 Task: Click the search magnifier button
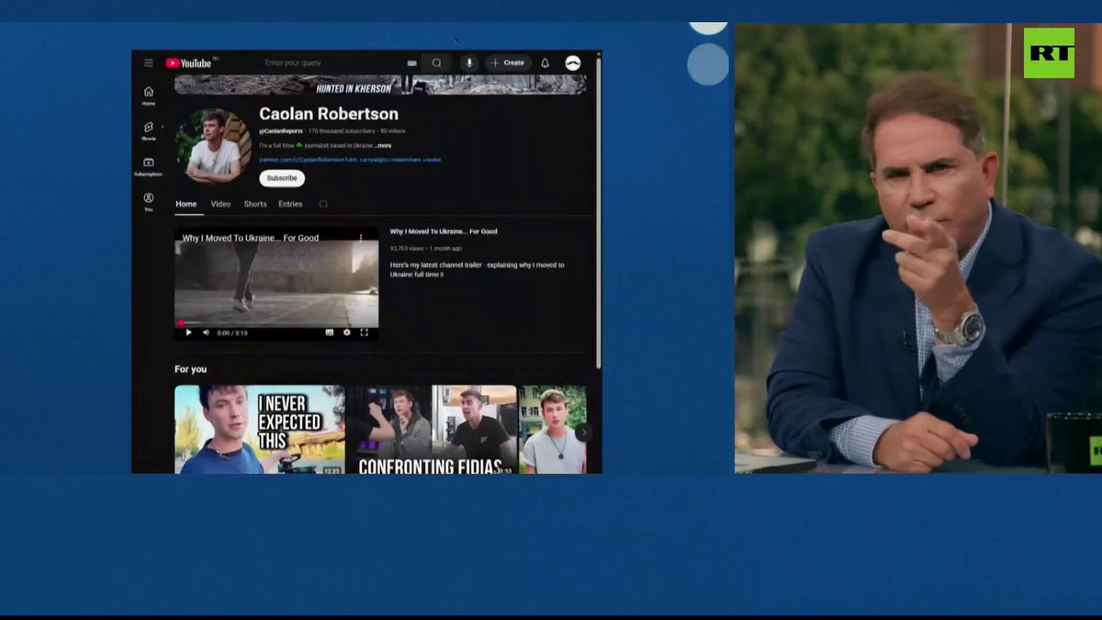[436, 62]
